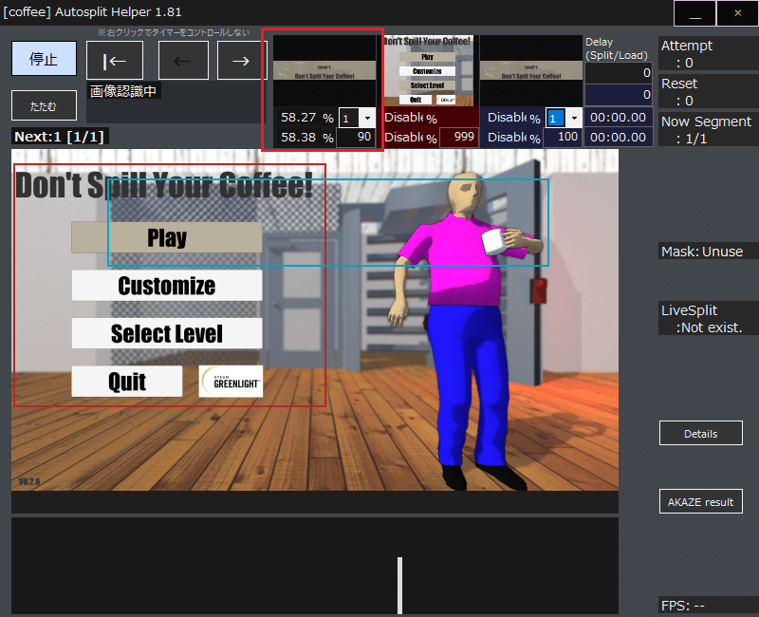Click the 停止 stop button
Image resolution: width=759 pixels, height=617 pixels.
pos(44,59)
